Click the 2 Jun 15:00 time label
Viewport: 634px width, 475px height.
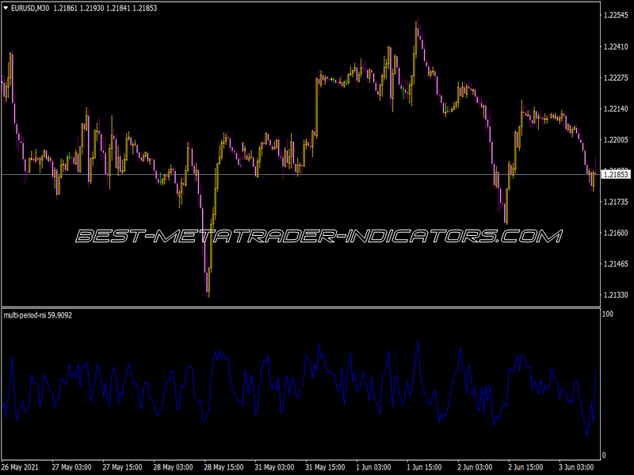pos(525,467)
